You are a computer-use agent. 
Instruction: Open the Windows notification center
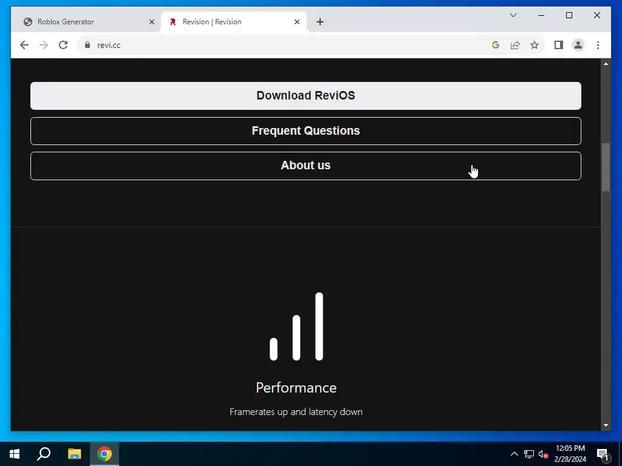(x=603, y=454)
